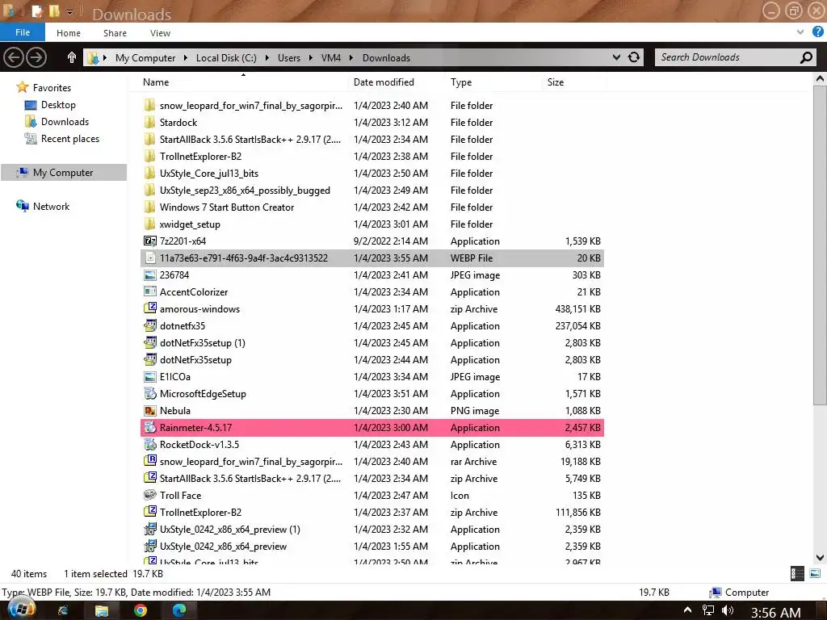Switch to large icons view button
This screenshot has height=620, width=827.
tap(815, 574)
